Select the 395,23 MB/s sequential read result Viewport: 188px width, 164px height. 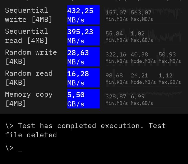tap(83, 36)
